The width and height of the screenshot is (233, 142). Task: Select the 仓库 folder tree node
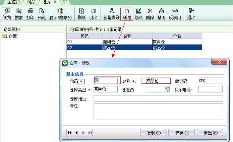click(x=9, y=36)
